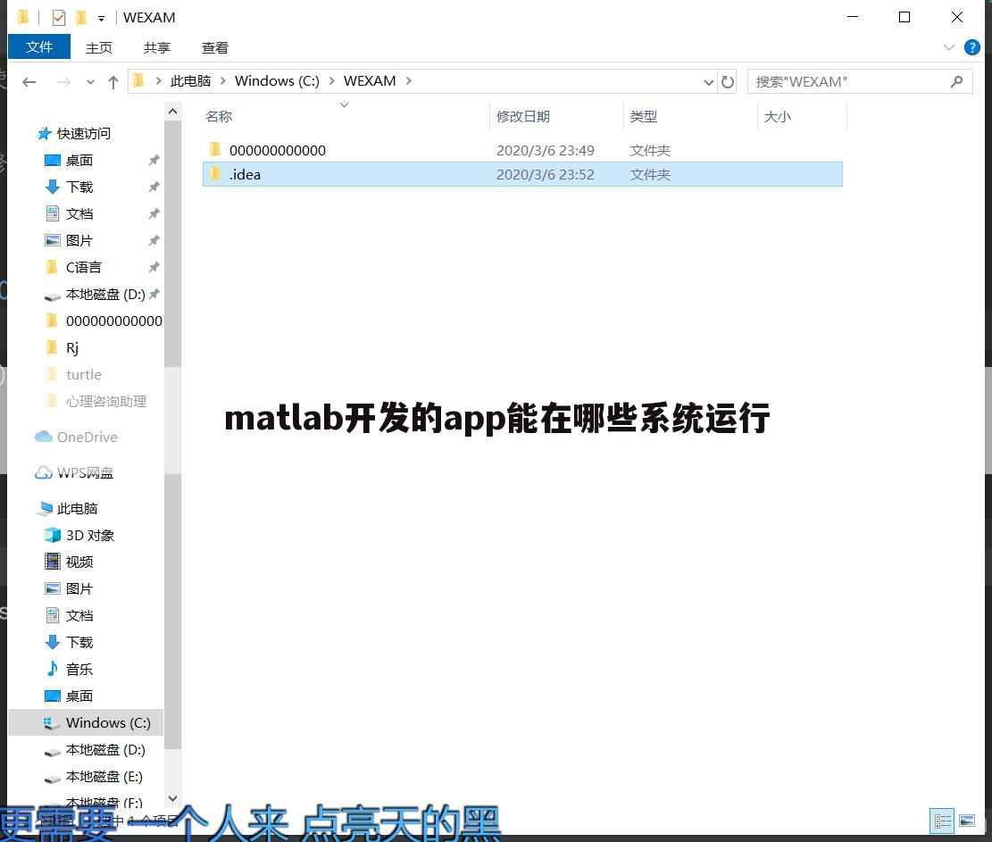Select the .idea folder row
Image resolution: width=992 pixels, height=842 pixels.
522,175
